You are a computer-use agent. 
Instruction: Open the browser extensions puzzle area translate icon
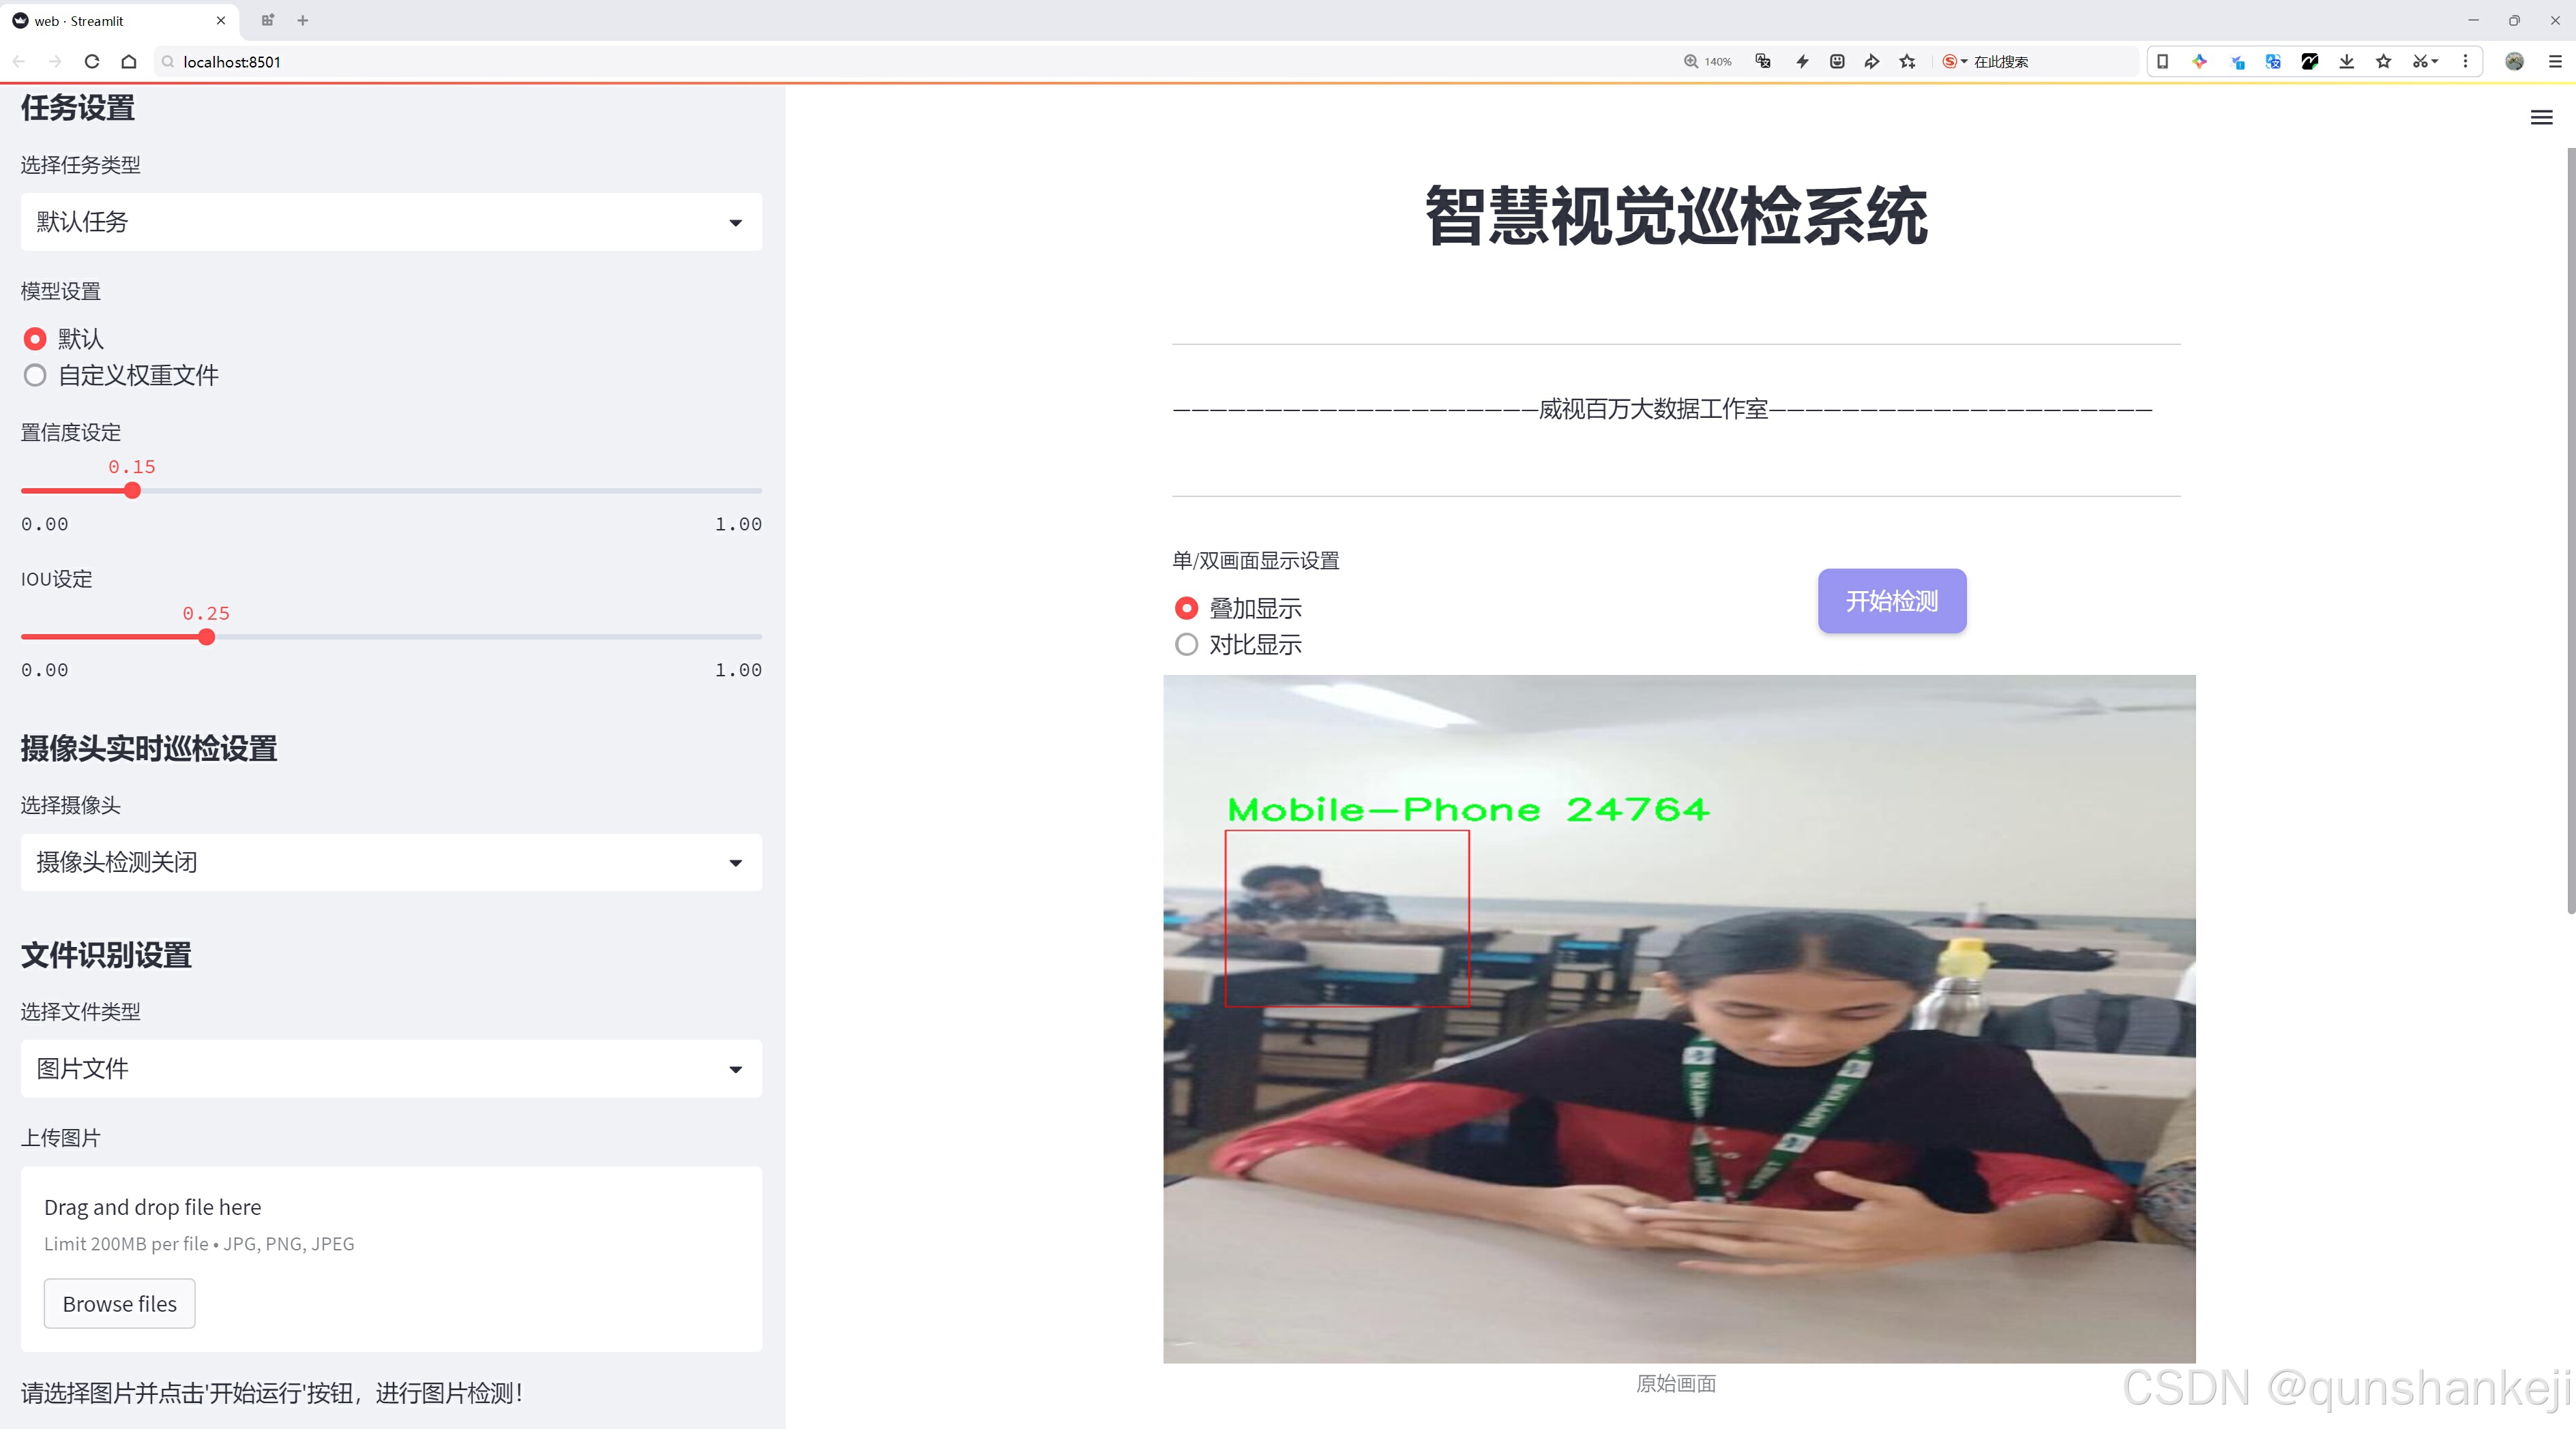[2272, 61]
